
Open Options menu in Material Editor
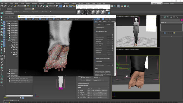[x=96, y=8]
